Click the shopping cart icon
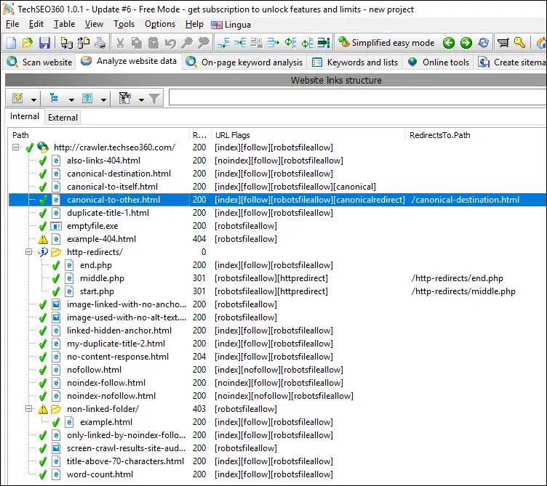This screenshot has height=486, width=547. pos(503,43)
